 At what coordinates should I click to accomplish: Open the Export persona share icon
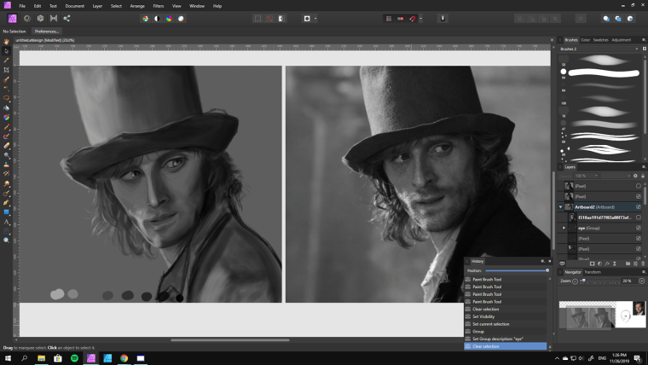click(67, 18)
